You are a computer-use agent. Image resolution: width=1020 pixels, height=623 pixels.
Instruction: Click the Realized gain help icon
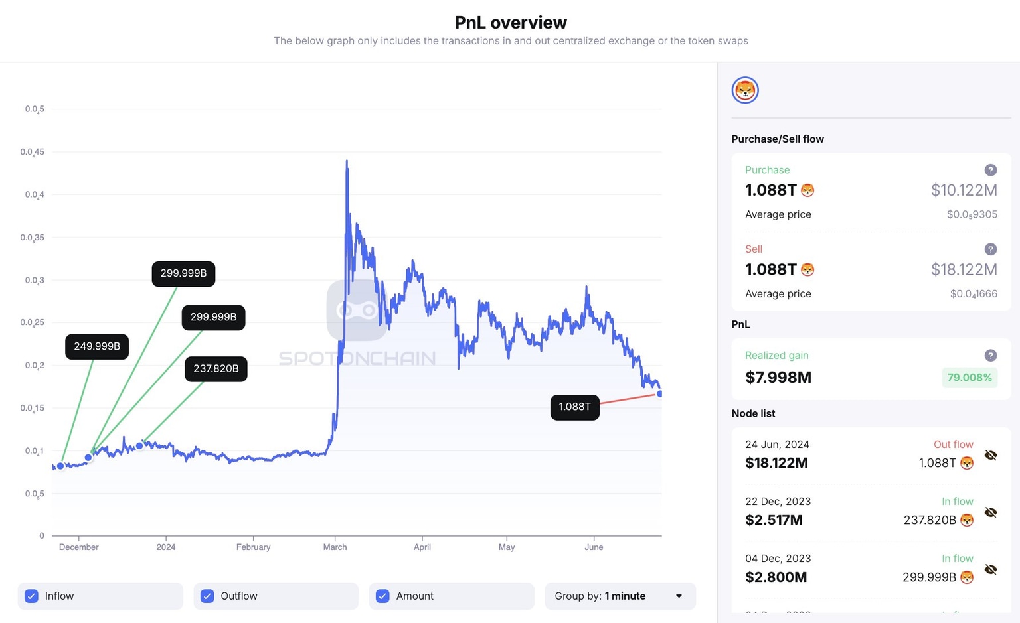990,356
